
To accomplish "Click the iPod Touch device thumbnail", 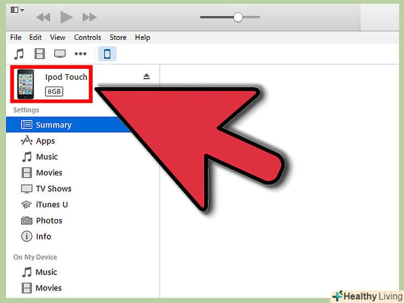I will click(x=26, y=84).
